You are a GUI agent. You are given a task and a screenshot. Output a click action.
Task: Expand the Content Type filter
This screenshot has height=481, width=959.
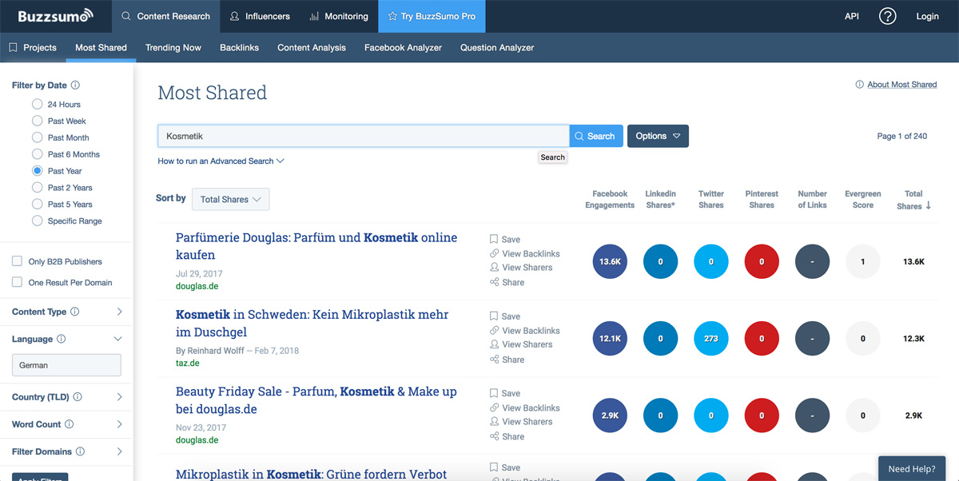pos(119,312)
